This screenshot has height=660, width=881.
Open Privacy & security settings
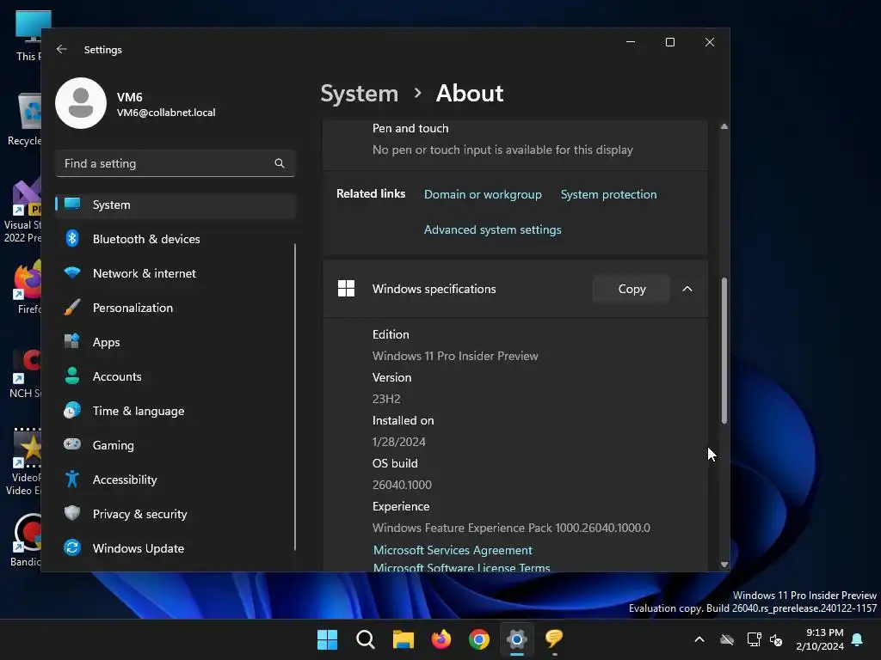[x=176, y=514]
